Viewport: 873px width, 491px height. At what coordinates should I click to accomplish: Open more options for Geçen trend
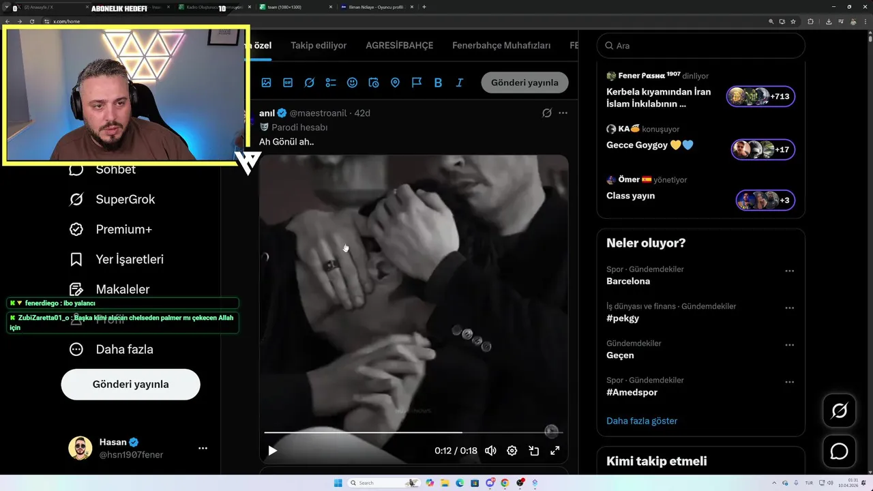tap(789, 345)
